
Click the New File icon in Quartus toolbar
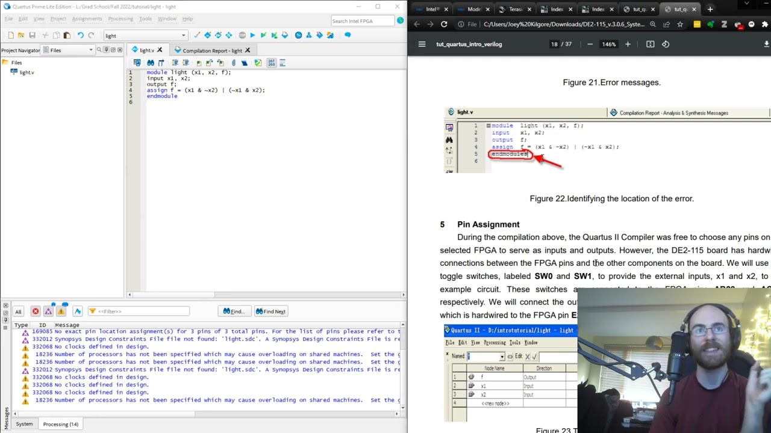click(10, 35)
